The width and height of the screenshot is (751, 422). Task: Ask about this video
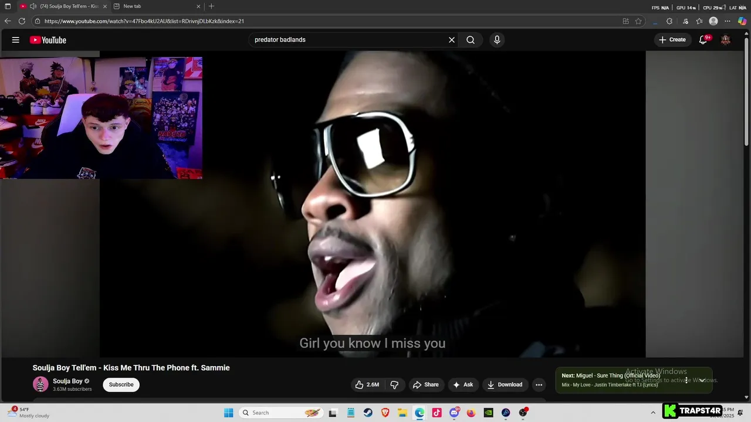(x=462, y=384)
